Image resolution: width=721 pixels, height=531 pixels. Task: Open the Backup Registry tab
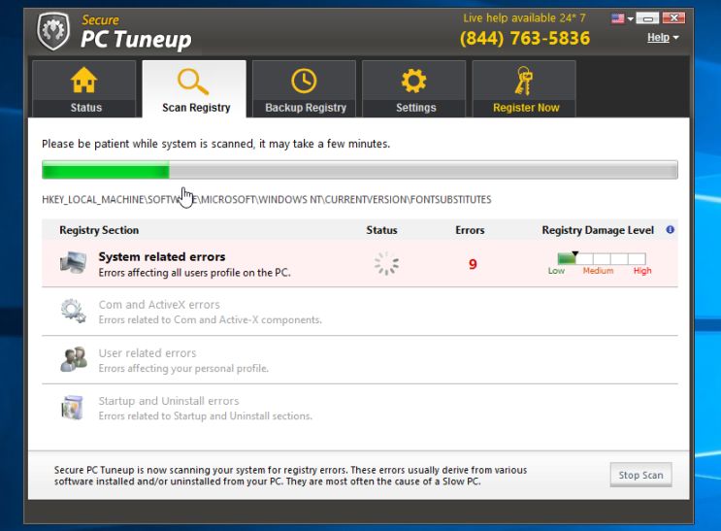305,89
